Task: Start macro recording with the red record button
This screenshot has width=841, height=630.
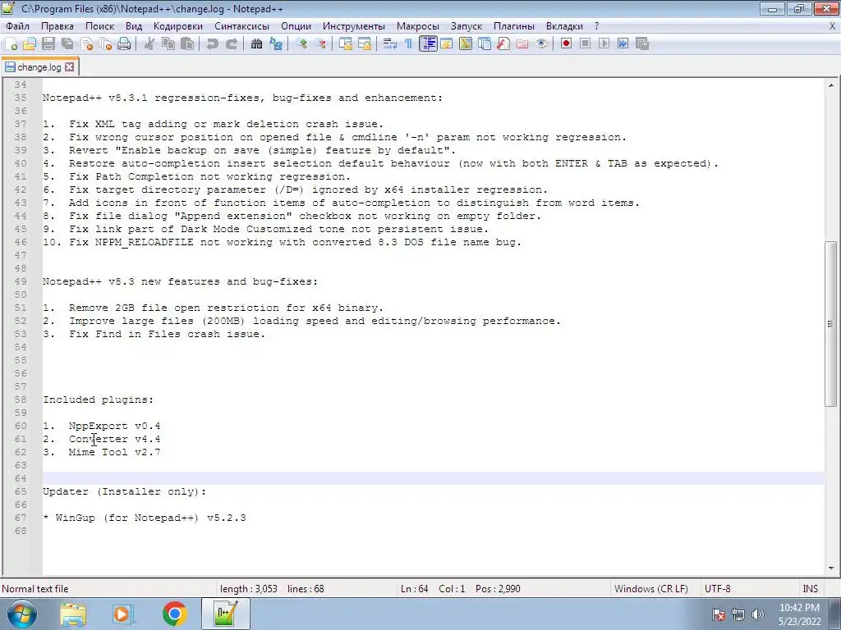Action: [566, 44]
